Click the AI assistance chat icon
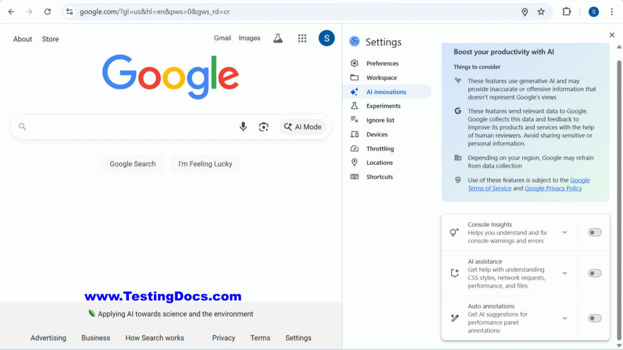 click(x=454, y=273)
